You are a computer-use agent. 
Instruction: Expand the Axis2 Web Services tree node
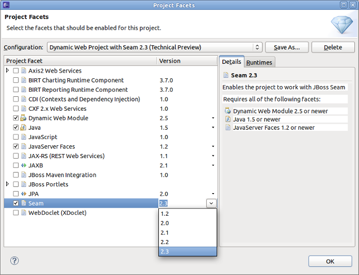point(8,71)
